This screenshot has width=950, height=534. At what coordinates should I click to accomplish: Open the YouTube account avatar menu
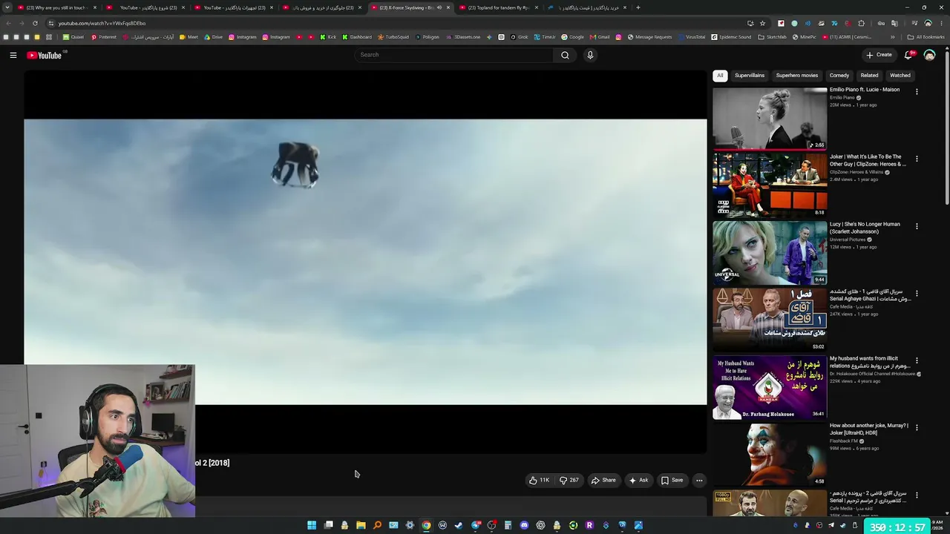(x=929, y=55)
